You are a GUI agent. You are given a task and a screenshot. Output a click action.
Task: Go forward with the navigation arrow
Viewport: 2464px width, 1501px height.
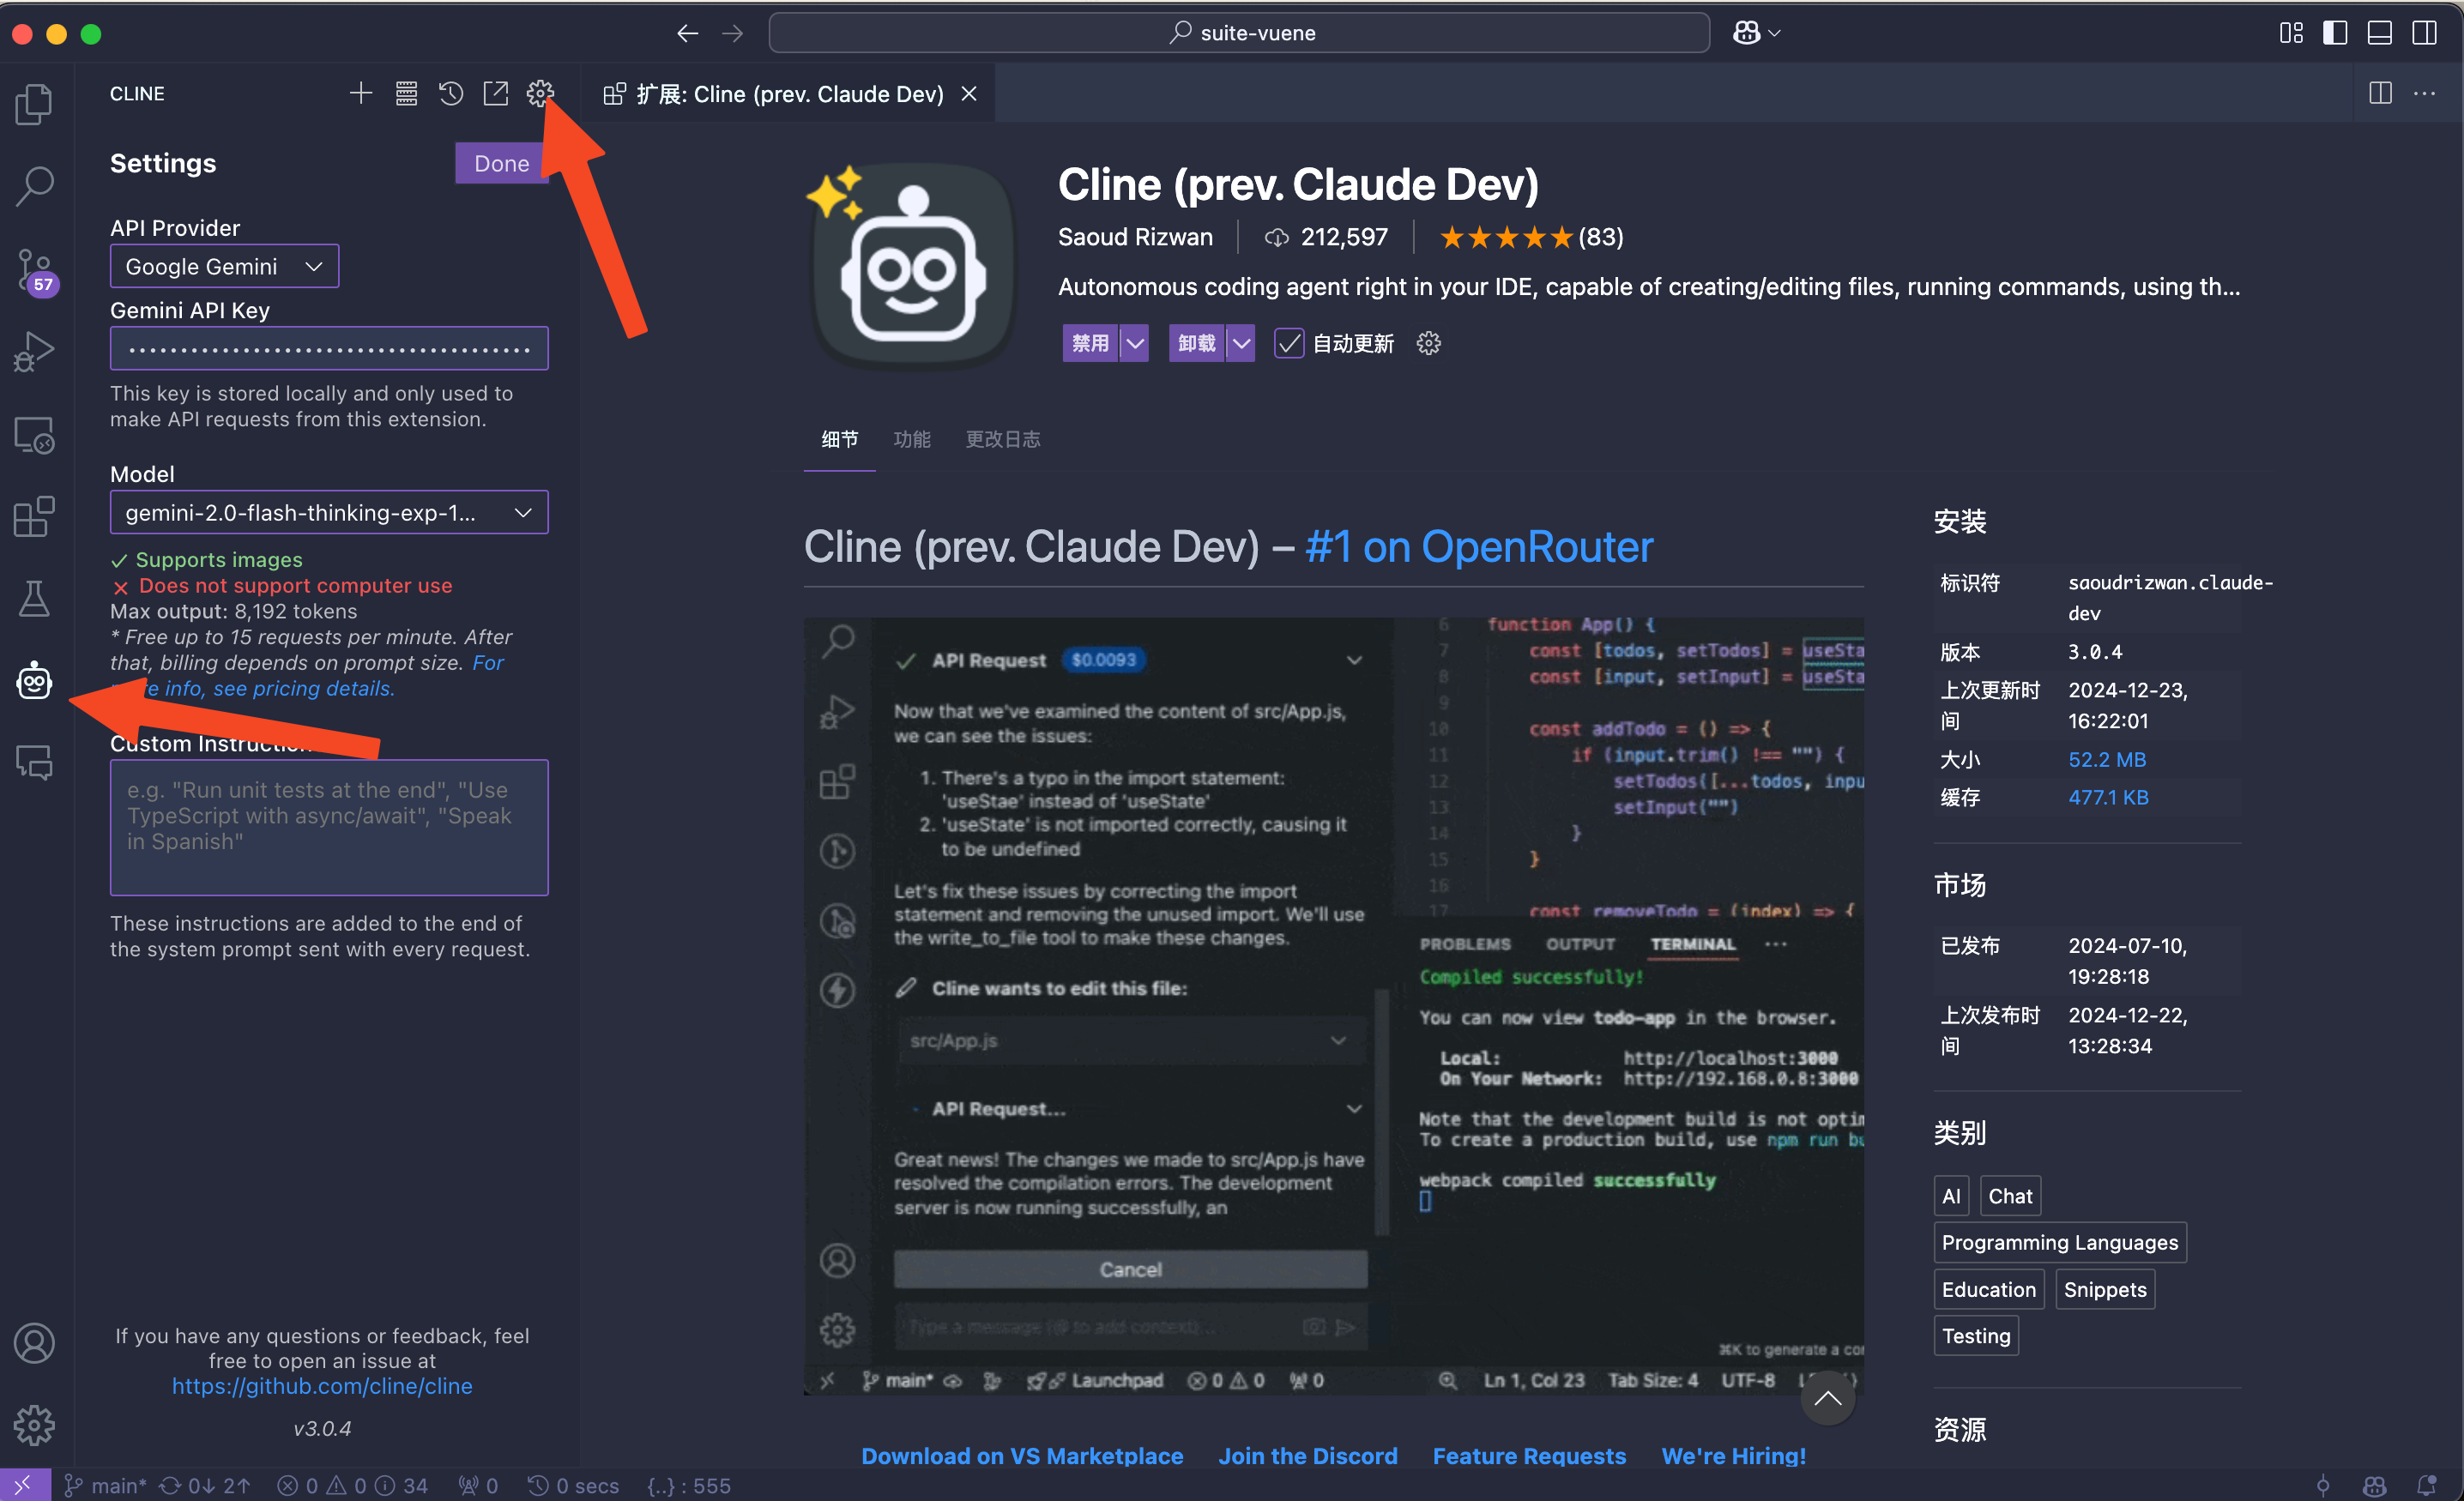[x=733, y=33]
